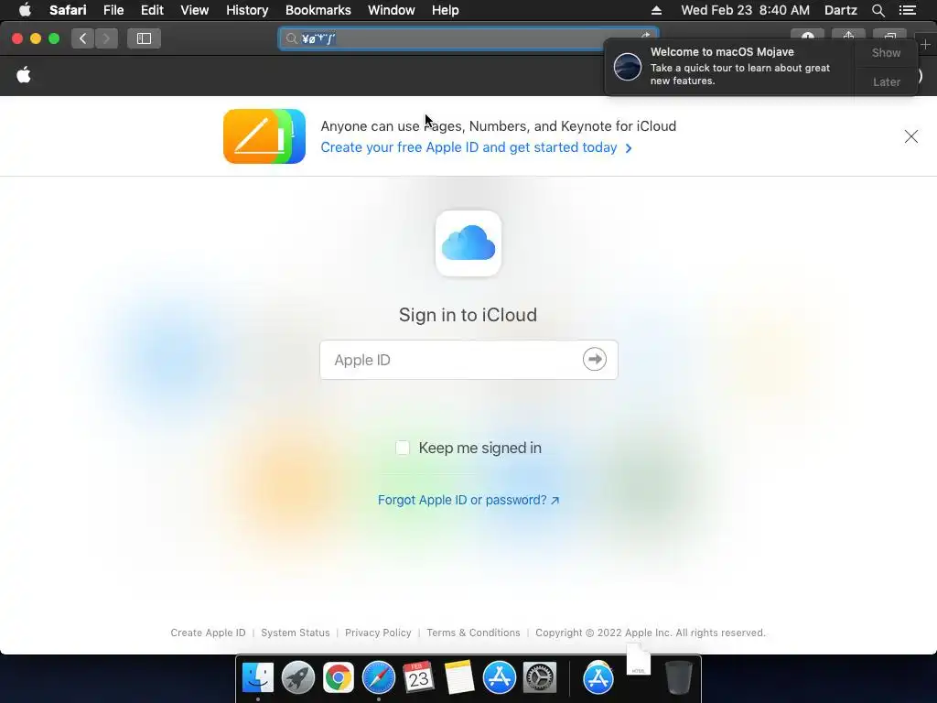Open Trash from the Dock

point(678,678)
